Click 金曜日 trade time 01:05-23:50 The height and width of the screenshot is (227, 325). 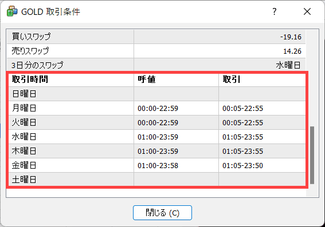pyautogui.click(x=242, y=165)
